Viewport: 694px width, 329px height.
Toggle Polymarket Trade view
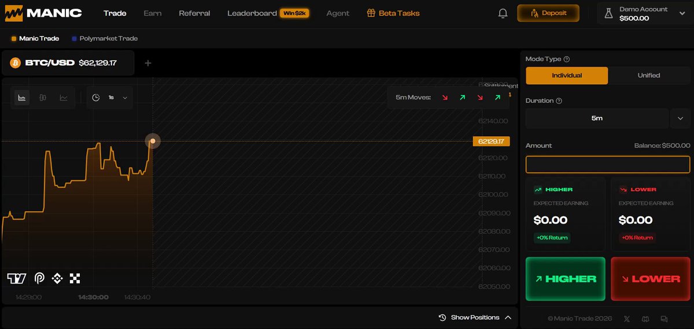(105, 39)
